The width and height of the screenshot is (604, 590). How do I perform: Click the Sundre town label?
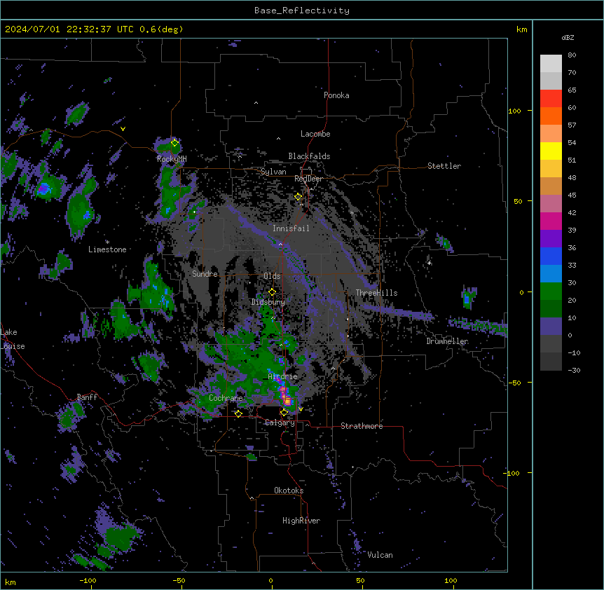205,274
